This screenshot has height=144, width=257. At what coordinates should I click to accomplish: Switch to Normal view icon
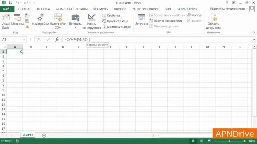(193, 141)
